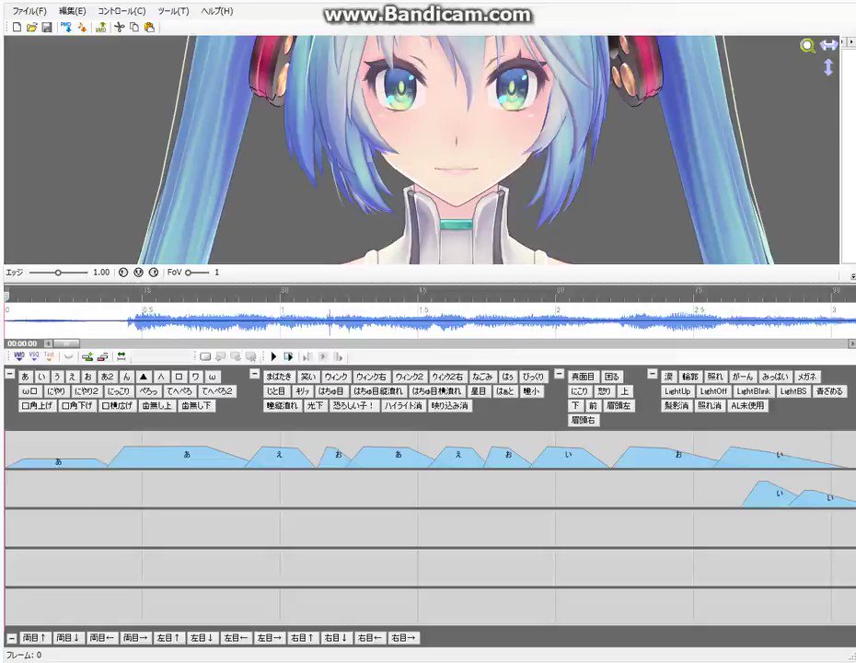
Task: Click the remove track red minus icon
Action: [103, 356]
